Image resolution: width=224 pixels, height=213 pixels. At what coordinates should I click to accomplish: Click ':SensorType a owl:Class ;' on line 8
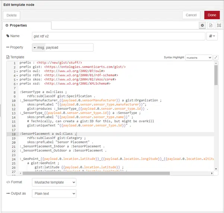coord(43,92)
